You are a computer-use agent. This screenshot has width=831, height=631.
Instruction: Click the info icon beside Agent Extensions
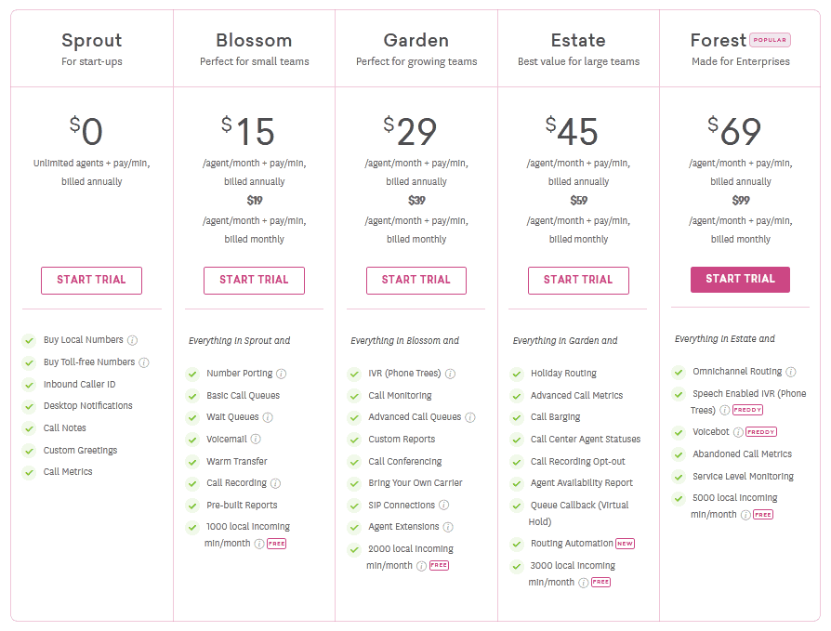(x=448, y=526)
